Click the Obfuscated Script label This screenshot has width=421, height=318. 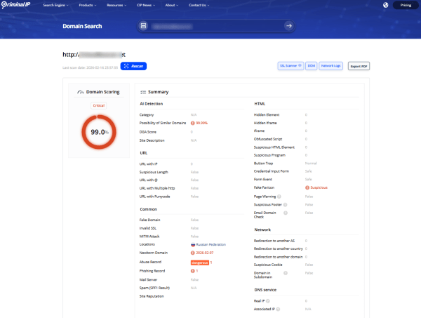(x=268, y=139)
